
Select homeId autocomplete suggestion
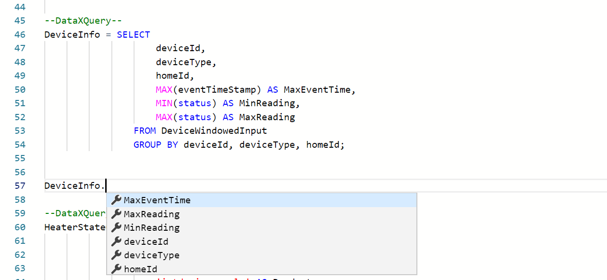coord(262,269)
